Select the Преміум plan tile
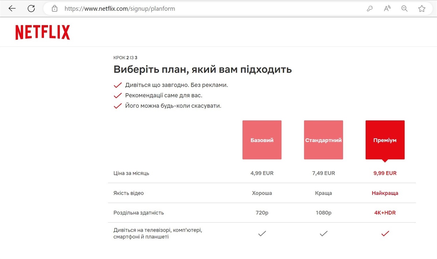Screen dimensions: 437x259 coord(385,140)
